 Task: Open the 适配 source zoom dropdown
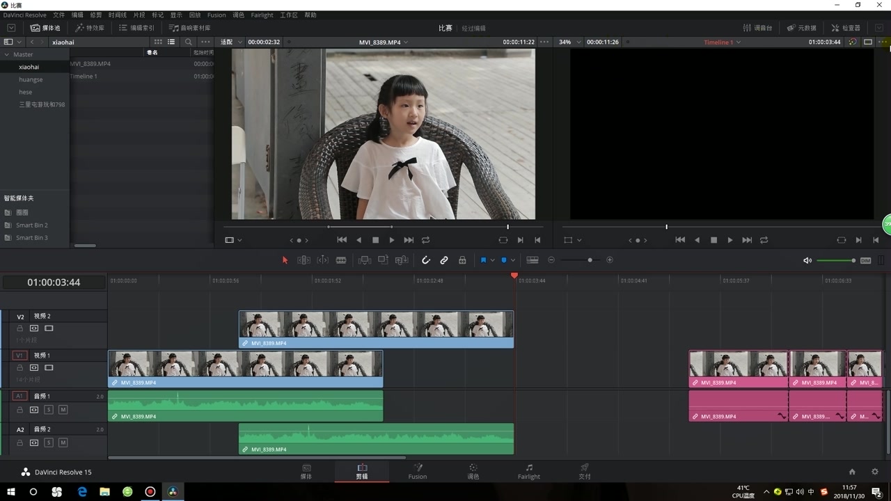pyautogui.click(x=230, y=42)
